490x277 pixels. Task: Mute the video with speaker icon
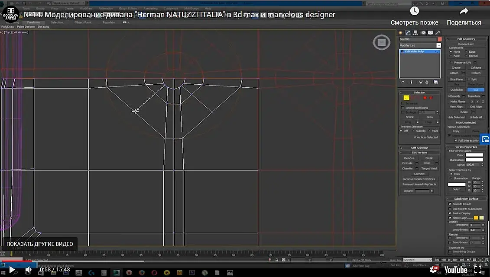tap(28, 270)
